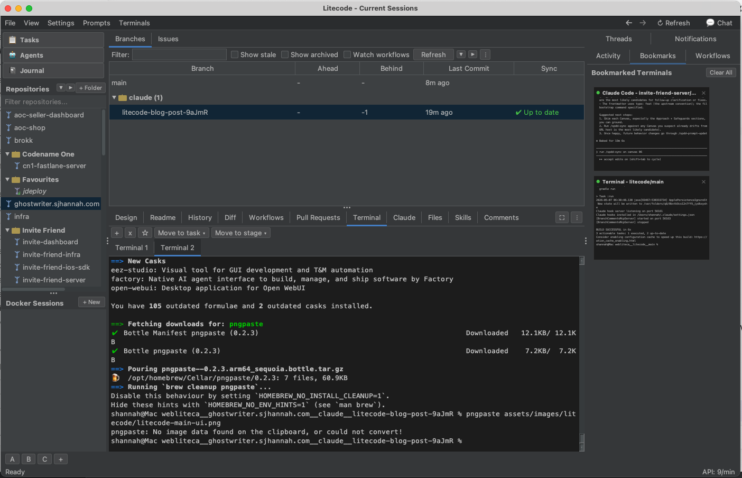Expand all repositories with down arrow button
This screenshot has height=478, width=742.
pos(61,88)
